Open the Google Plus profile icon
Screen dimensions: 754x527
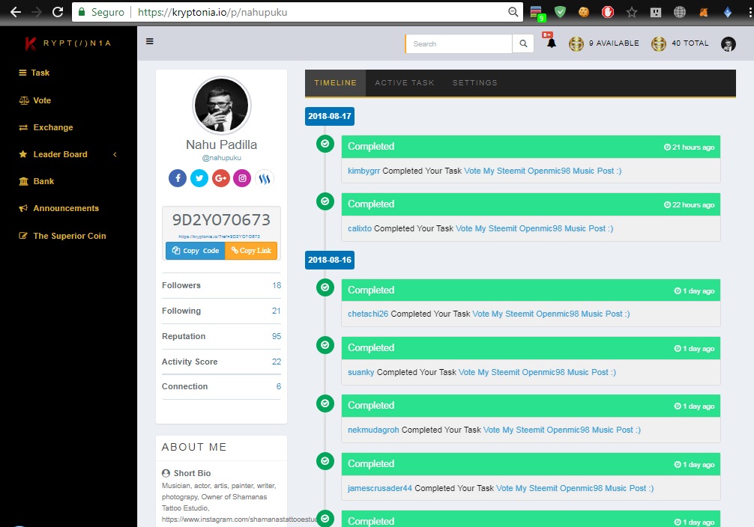[x=220, y=178]
